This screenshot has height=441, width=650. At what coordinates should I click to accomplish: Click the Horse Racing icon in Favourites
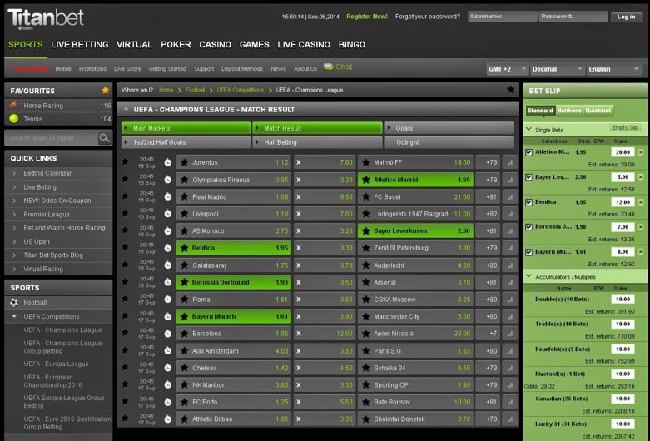pos(13,105)
